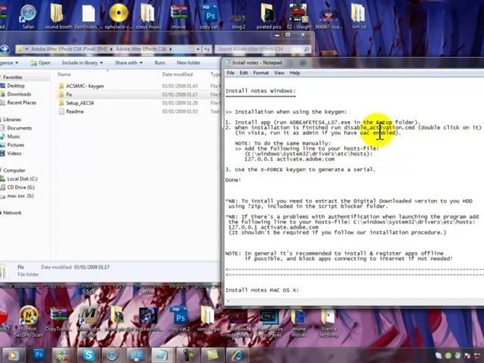484x363 pixels.
Task: Open Notepad's File menu
Action: pos(230,73)
